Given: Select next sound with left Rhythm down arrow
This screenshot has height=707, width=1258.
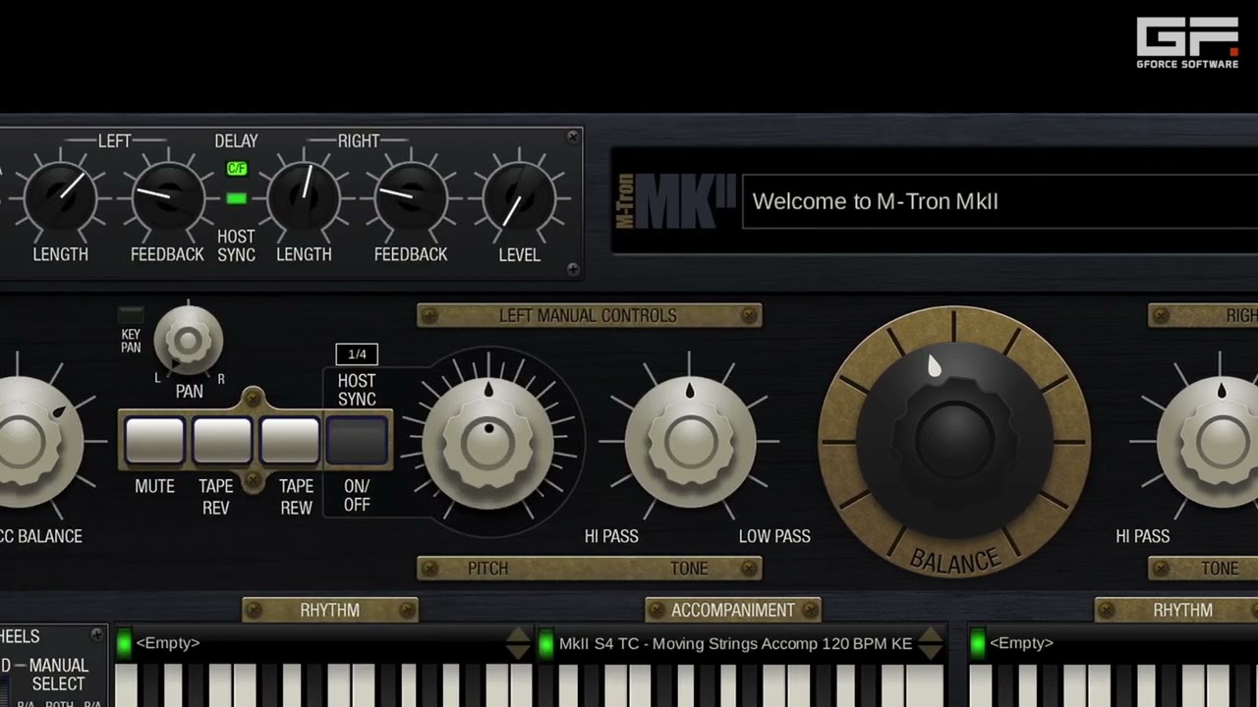Looking at the screenshot, I should [x=518, y=652].
